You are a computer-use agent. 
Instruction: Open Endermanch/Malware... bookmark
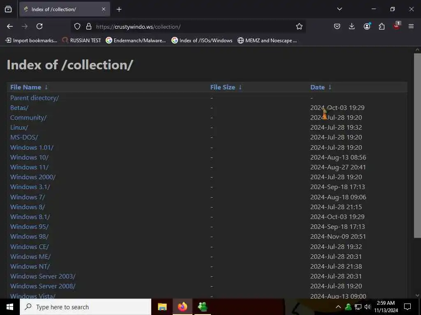point(136,41)
